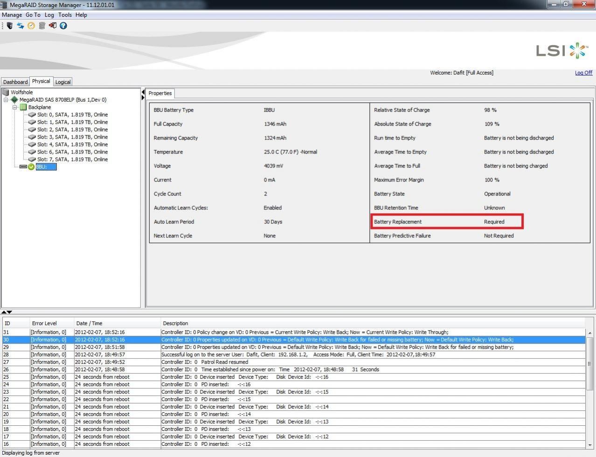
Task: Expand left pane with the right arrow
Action: pos(143,98)
